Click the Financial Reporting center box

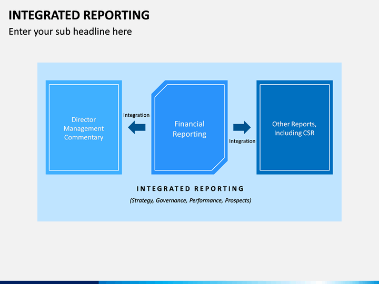[x=189, y=127]
